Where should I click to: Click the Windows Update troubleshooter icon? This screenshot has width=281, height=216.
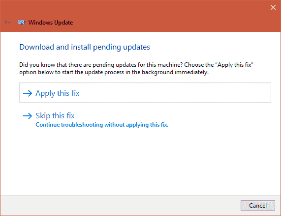[x=22, y=23]
